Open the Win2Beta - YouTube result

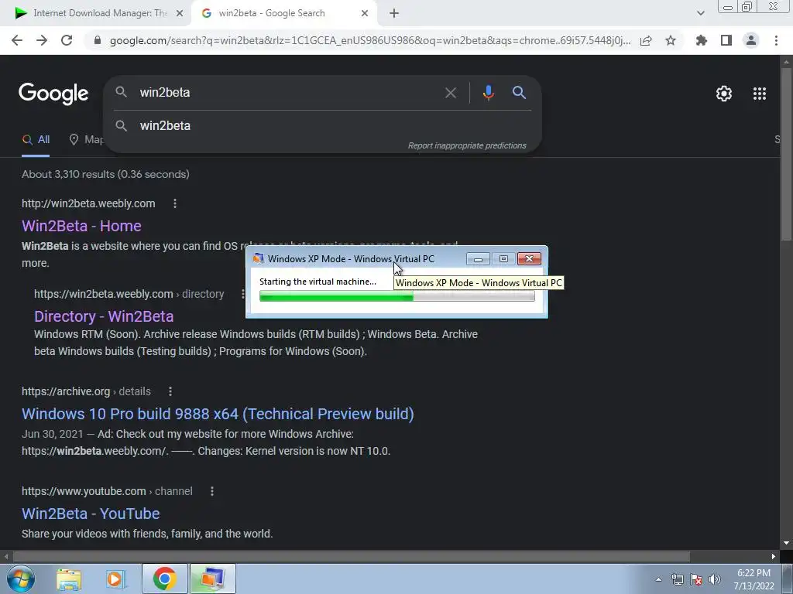[91, 514]
